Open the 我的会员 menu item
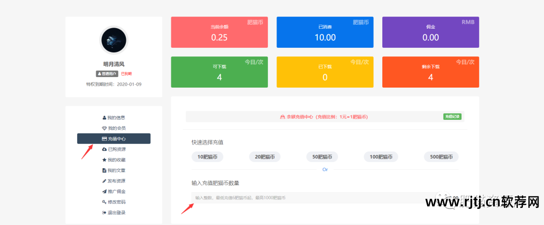 tap(116, 128)
